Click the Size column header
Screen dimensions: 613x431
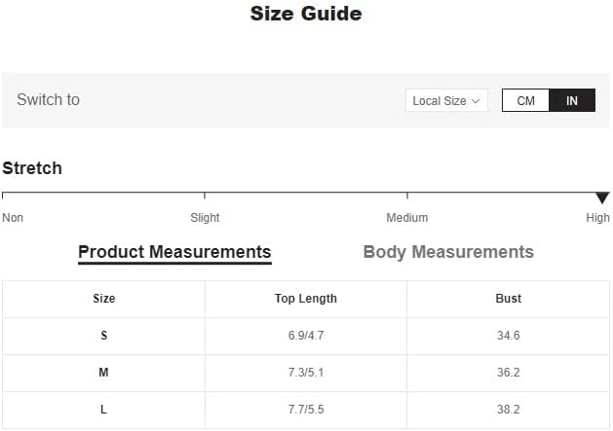(103, 299)
